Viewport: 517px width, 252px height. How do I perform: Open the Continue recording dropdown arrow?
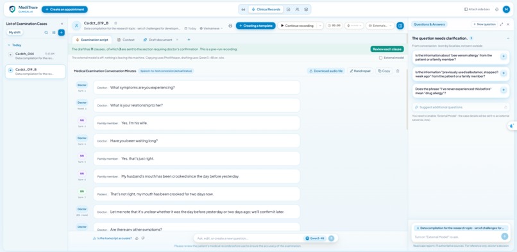(x=320, y=26)
